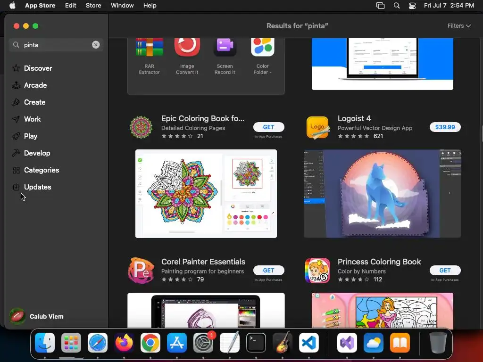Open Epic Coloring Book title link
Image resolution: width=483 pixels, height=362 pixels.
coord(203,118)
